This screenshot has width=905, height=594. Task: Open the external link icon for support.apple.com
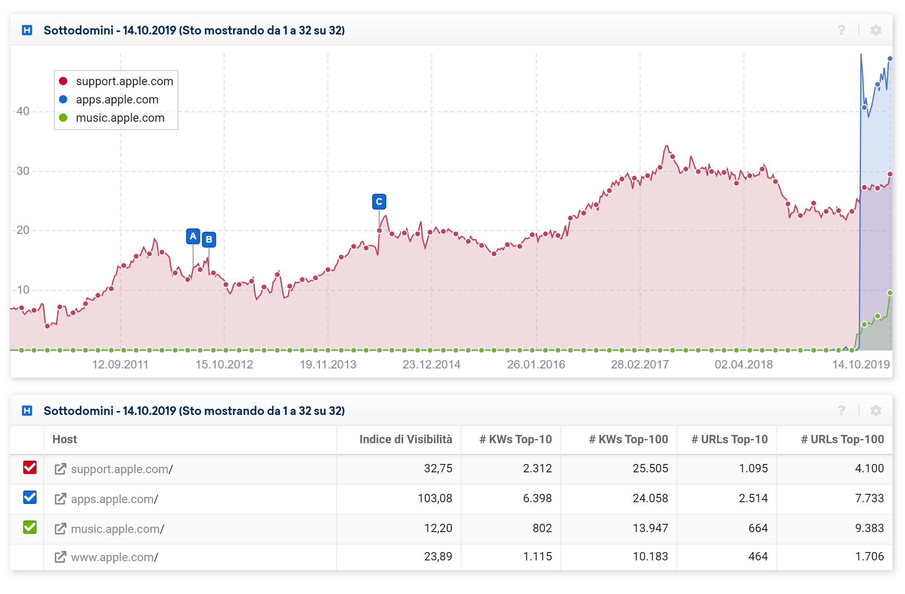pos(60,469)
